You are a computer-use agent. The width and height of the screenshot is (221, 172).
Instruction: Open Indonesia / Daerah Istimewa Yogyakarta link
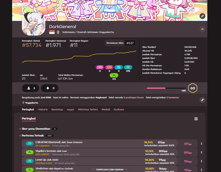click(88, 32)
